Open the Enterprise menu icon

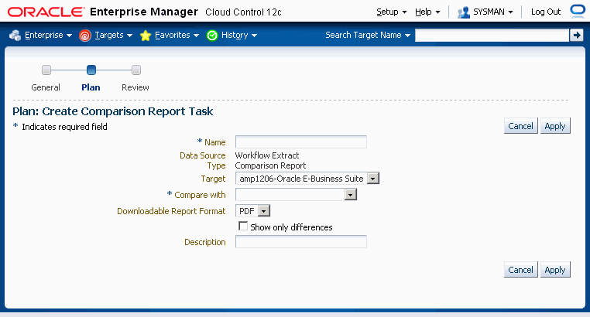(x=15, y=36)
